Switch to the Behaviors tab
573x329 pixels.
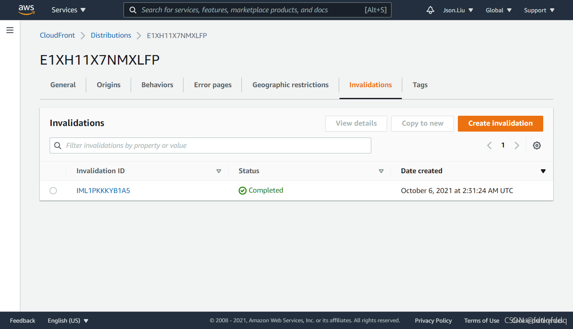click(x=157, y=85)
